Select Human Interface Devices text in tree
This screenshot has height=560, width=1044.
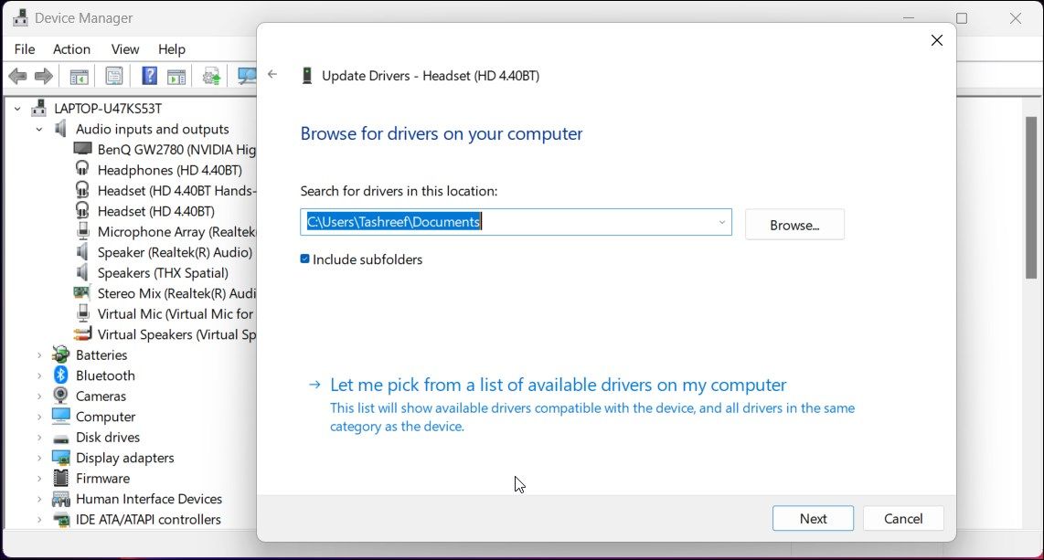tap(149, 500)
